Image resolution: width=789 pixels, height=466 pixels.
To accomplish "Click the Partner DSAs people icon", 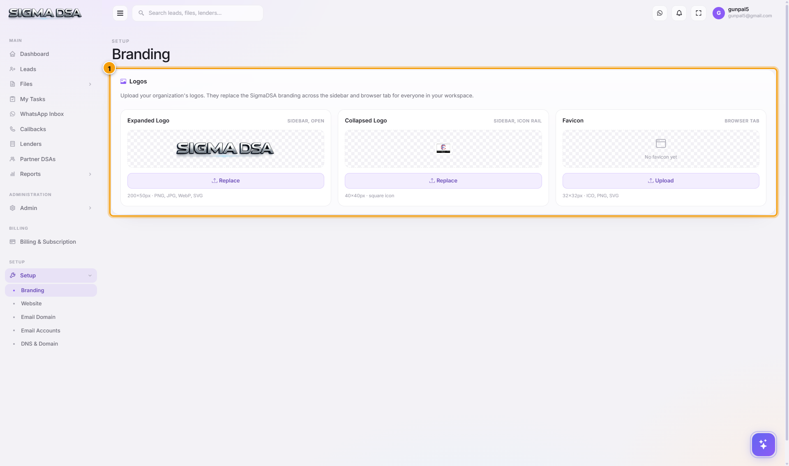I will pos(13,159).
